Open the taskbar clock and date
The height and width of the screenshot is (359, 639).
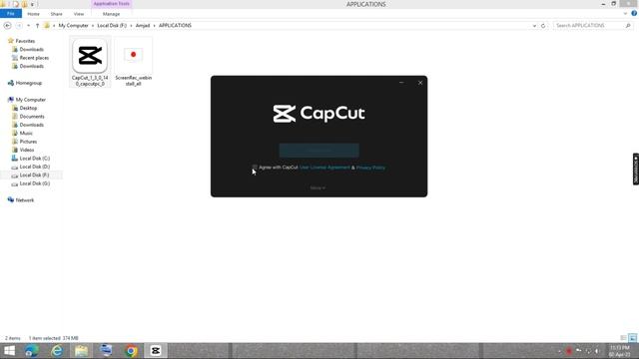tap(620, 351)
